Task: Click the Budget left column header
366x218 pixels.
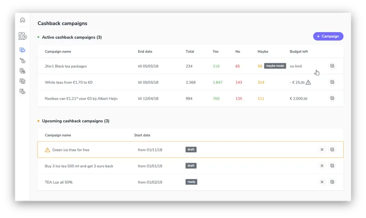Action: click(299, 52)
